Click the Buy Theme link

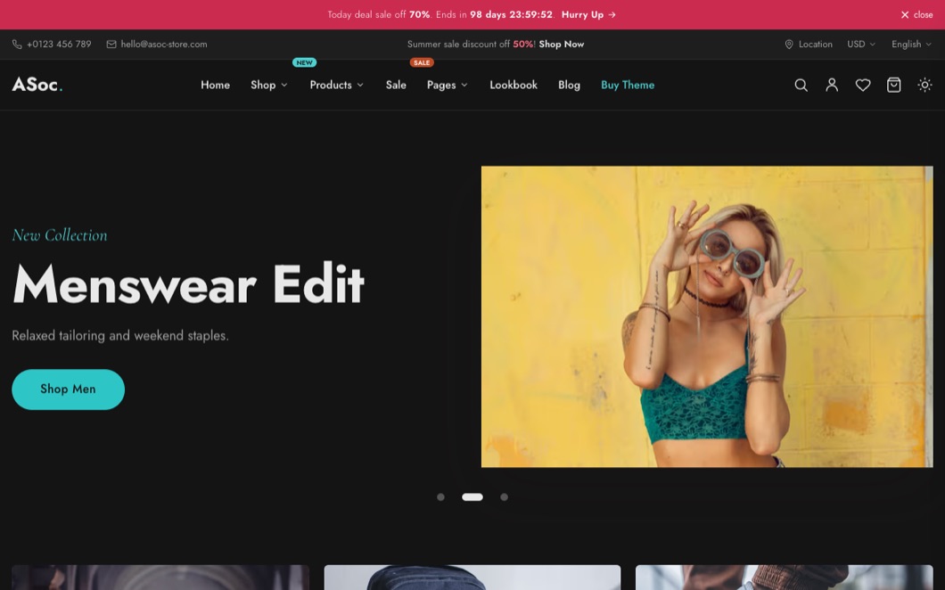[628, 85]
